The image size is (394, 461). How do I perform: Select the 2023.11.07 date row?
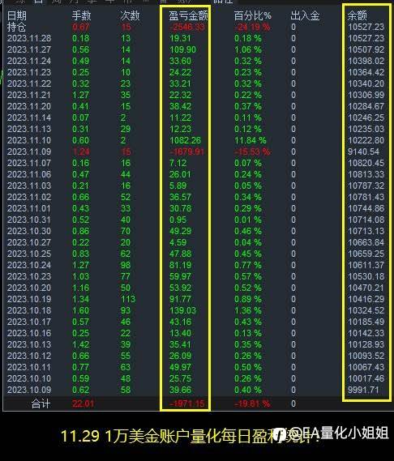point(29,163)
